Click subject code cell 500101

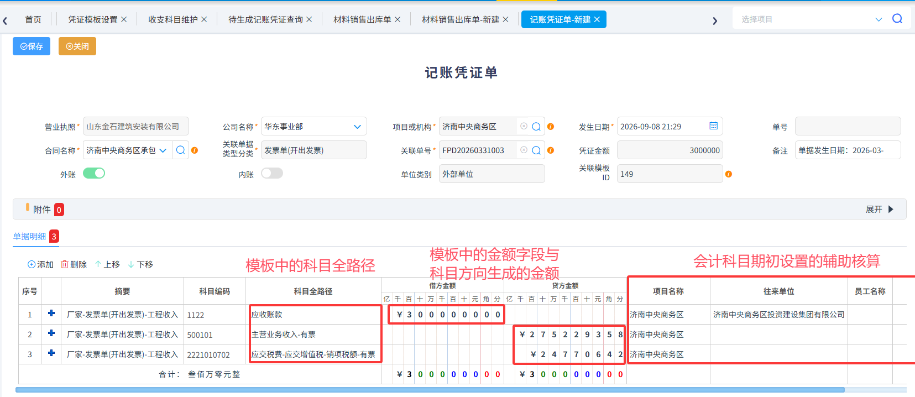pos(215,335)
